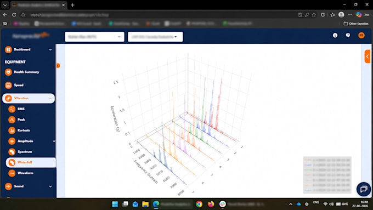Click the password key icon in the address bar

click(307, 15)
